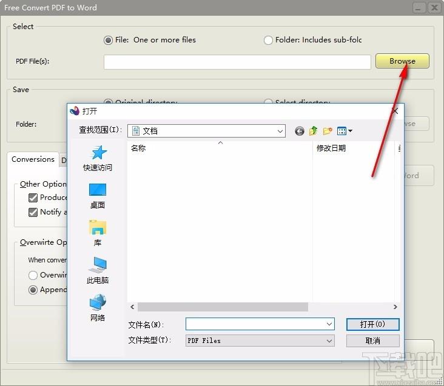Viewport: 444px width, 386px height.
Task: Click Browse button for PDF File(s)
Action: [402, 61]
